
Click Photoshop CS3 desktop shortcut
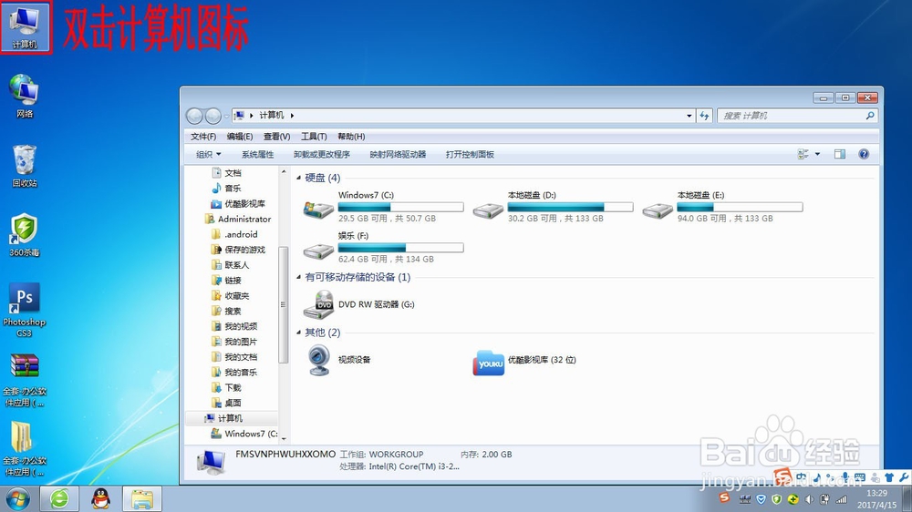pos(25,310)
